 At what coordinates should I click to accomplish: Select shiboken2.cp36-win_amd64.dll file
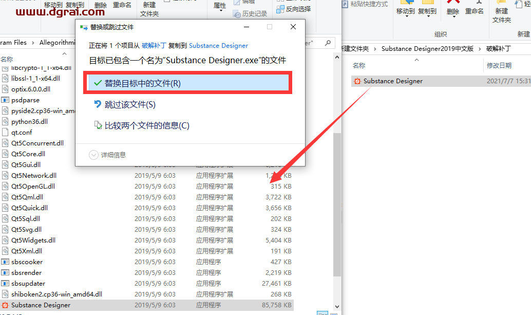(x=56, y=294)
